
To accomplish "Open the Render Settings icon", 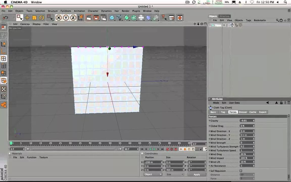I will pos(103,18).
